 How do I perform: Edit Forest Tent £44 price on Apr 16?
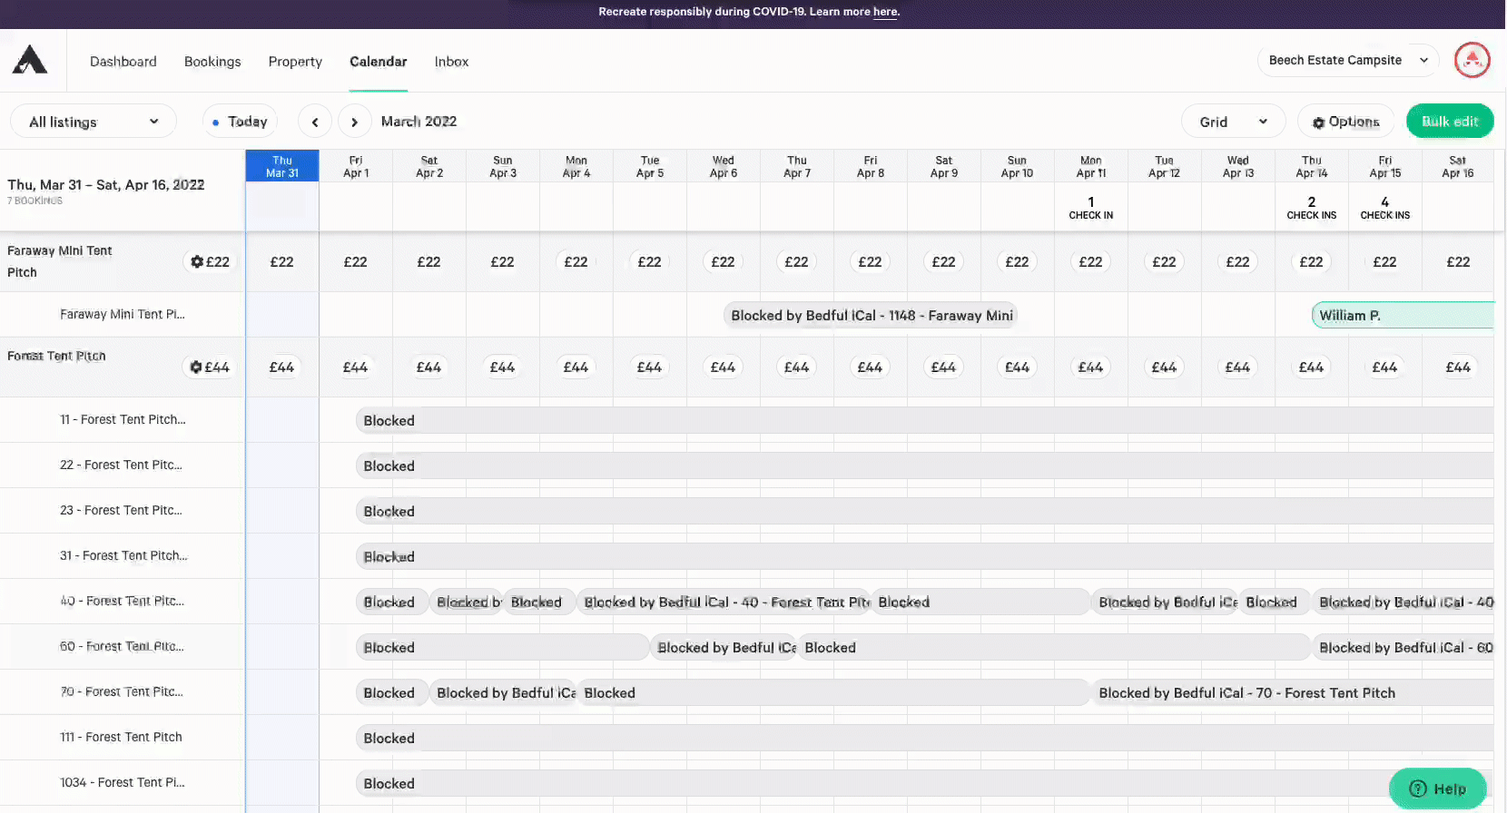click(1458, 367)
